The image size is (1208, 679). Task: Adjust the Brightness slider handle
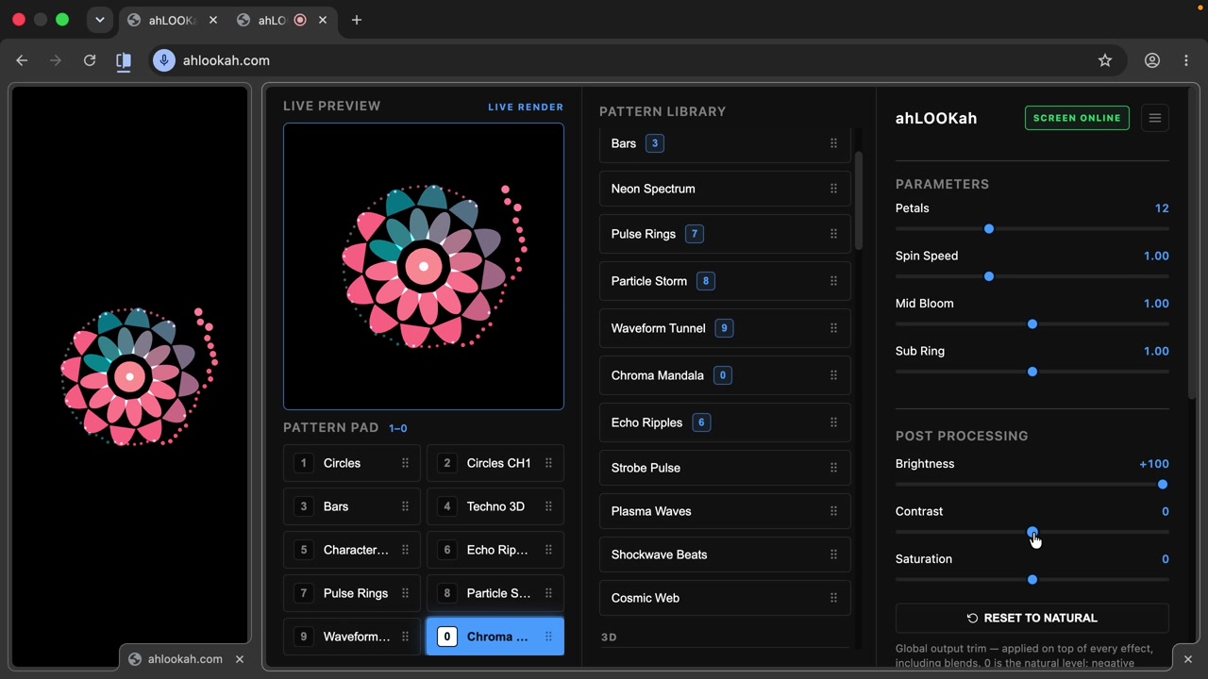pos(1163,485)
